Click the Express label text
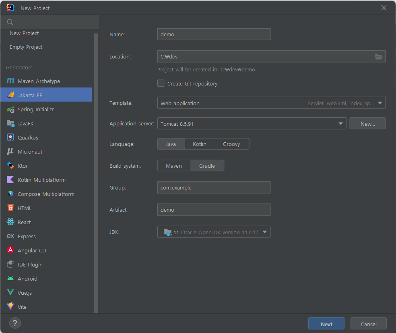This screenshot has height=333, width=396. 27,236
